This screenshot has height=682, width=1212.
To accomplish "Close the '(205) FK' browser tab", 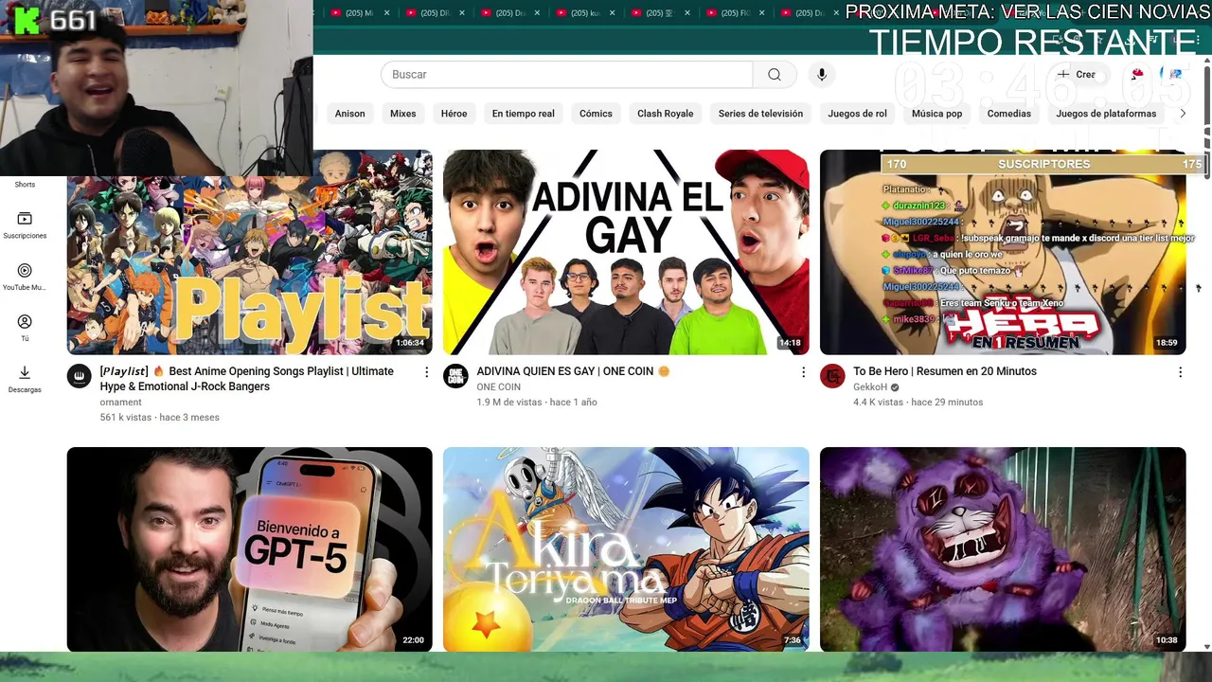I will click(x=762, y=13).
